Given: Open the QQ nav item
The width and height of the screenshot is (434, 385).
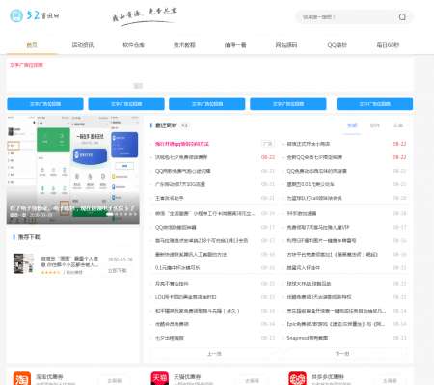Looking at the screenshot, I should click(337, 45).
